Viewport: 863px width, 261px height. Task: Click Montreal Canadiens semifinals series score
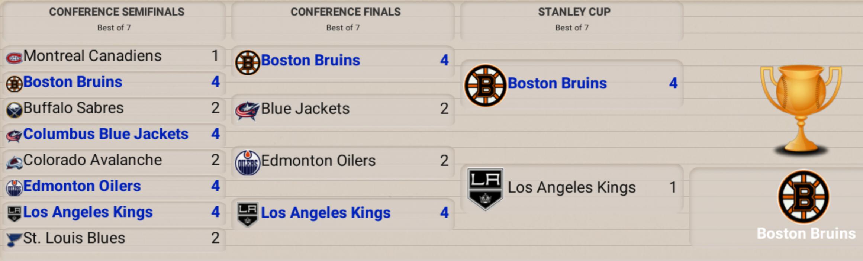(x=215, y=56)
